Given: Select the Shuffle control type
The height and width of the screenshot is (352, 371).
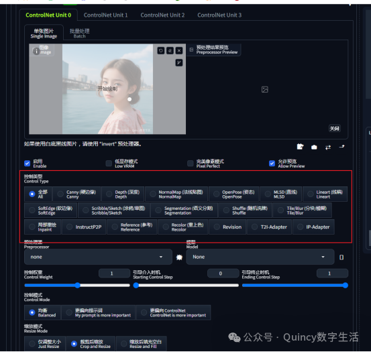Looking at the screenshot, I should point(245,211).
